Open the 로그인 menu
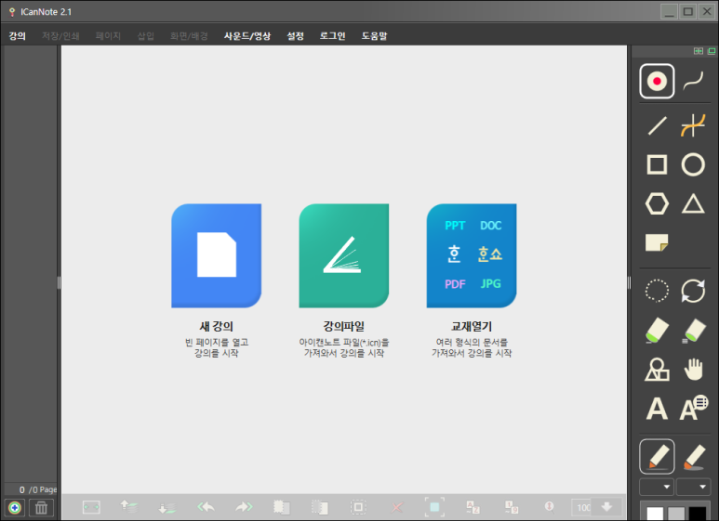This screenshot has width=719, height=521. [x=332, y=35]
